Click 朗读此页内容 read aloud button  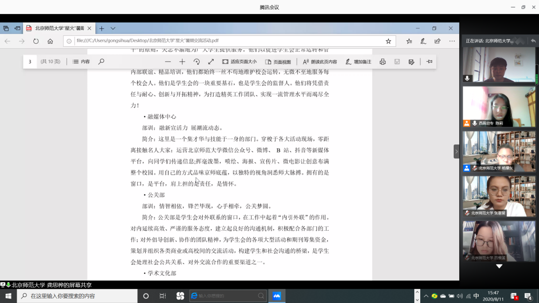tap(320, 62)
